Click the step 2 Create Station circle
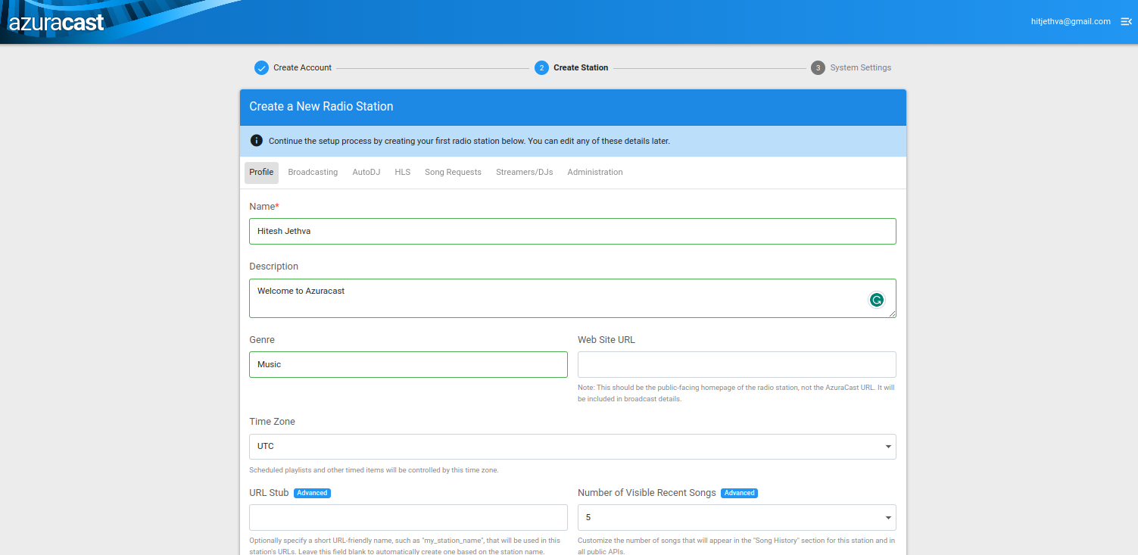This screenshot has width=1138, height=555. tap(541, 68)
